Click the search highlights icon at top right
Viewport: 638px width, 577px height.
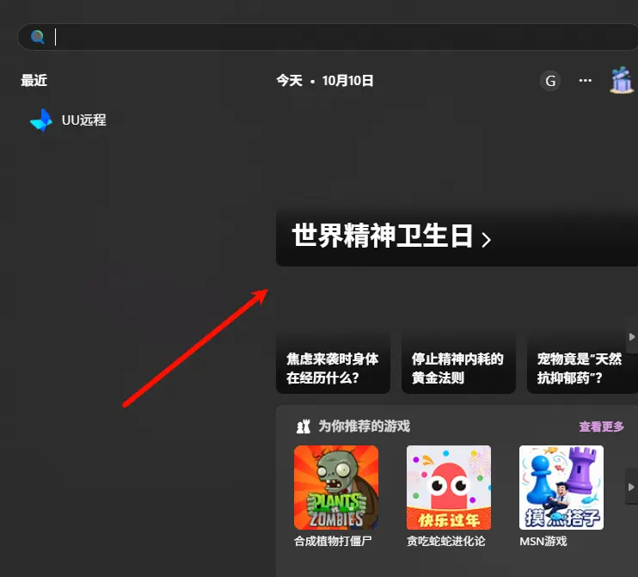click(x=621, y=80)
